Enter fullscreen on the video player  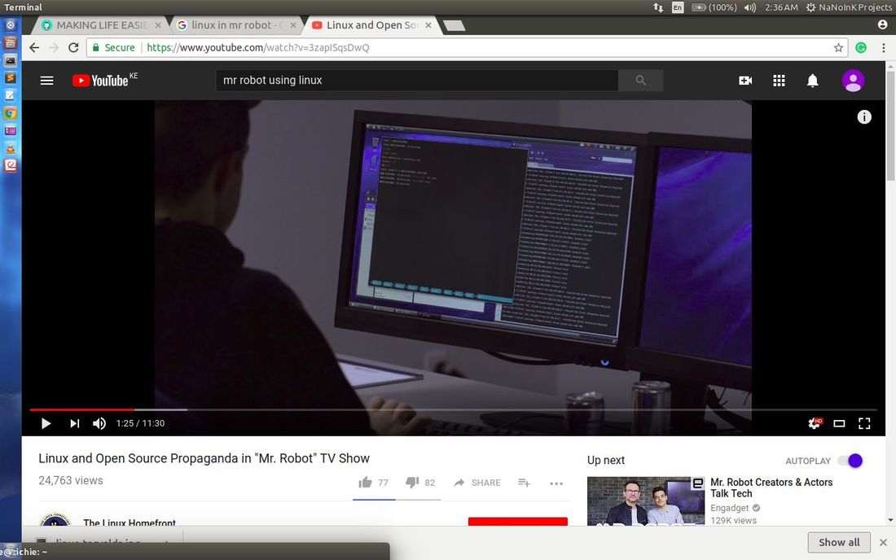(864, 423)
